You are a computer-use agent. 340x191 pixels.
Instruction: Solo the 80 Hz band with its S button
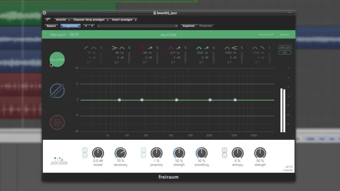129,48
